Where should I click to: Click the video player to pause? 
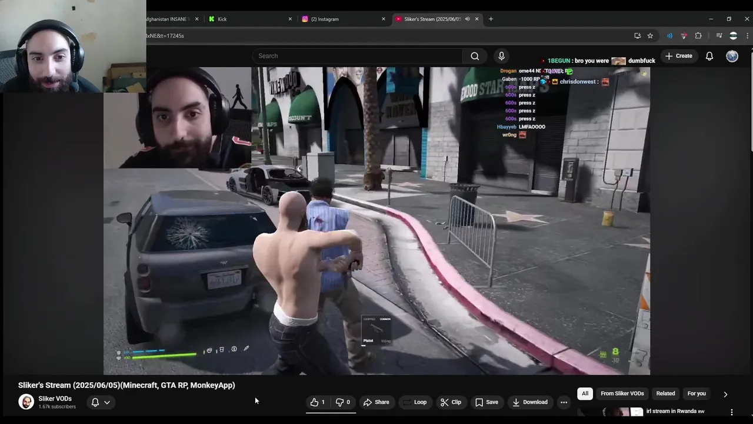coord(376,221)
